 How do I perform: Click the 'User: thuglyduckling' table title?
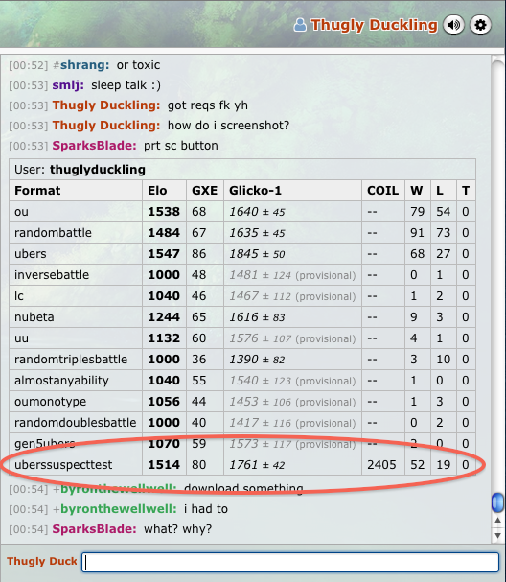(80, 170)
